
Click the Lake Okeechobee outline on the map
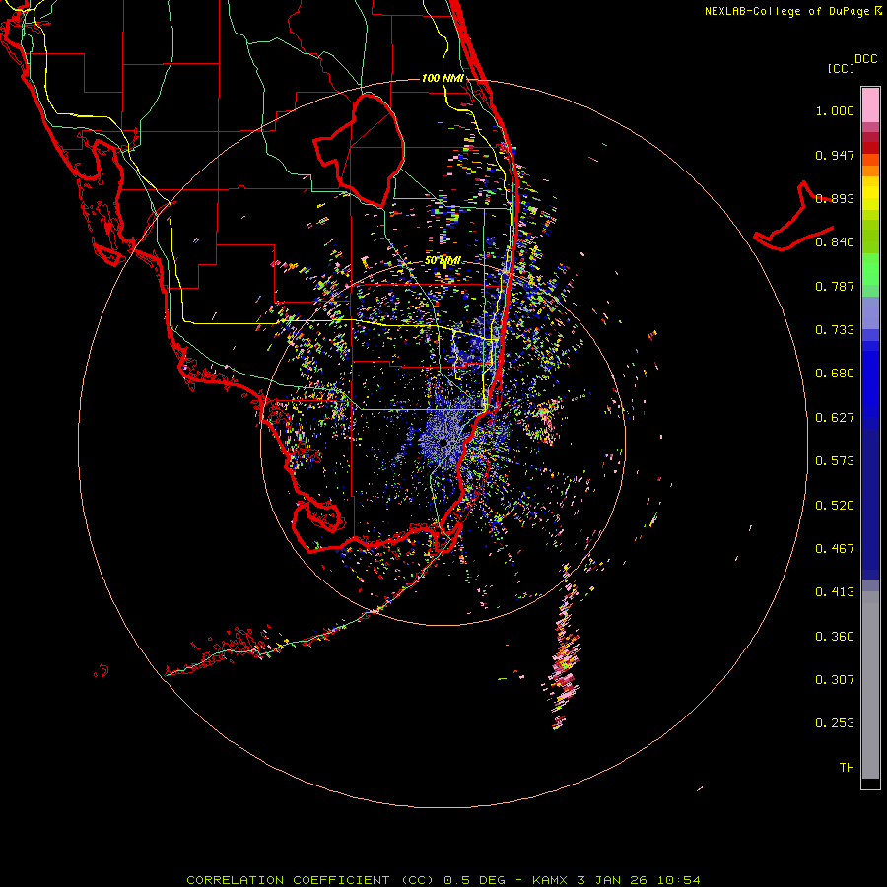click(359, 151)
